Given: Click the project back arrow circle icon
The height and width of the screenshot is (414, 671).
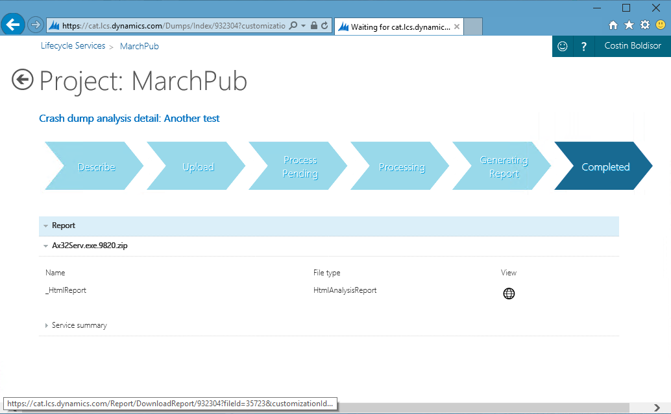Looking at the screenshot, I should click(x=22, y=80).
